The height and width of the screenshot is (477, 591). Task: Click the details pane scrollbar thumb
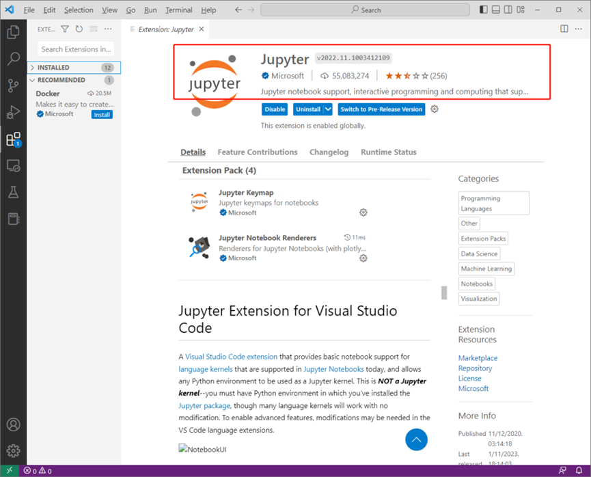[x=444, y=292]
